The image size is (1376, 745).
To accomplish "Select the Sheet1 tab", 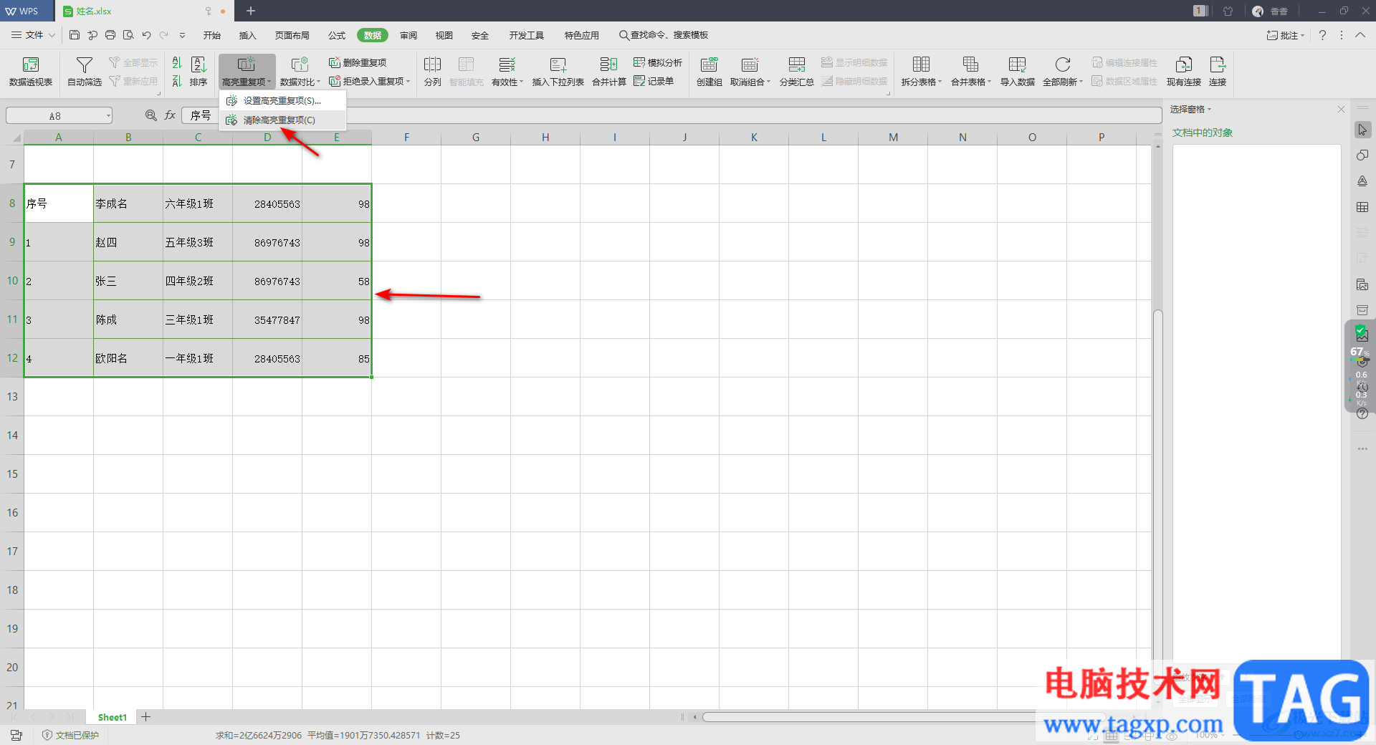I will (x=112, y=717).
